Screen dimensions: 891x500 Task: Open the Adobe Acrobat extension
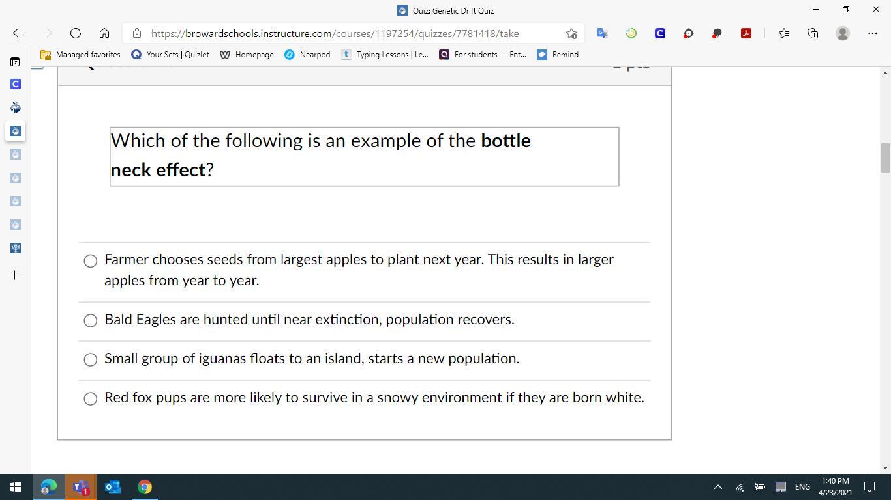click(746, 33)
